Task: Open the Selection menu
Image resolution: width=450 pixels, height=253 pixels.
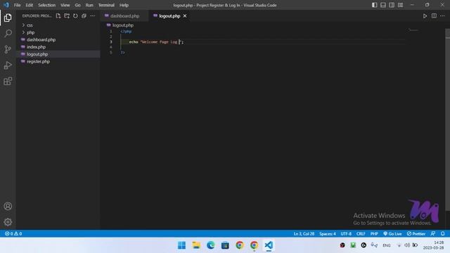Action: [47, 5]
